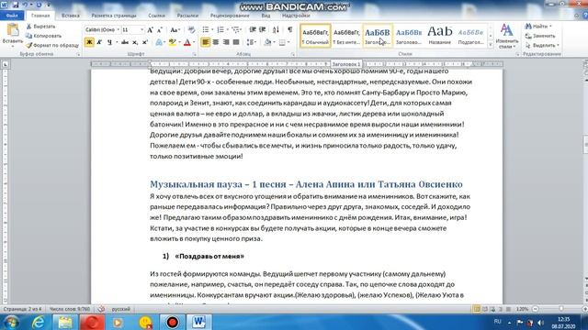Switch to Print Layout view in status bar

click(x=477, y=309)
